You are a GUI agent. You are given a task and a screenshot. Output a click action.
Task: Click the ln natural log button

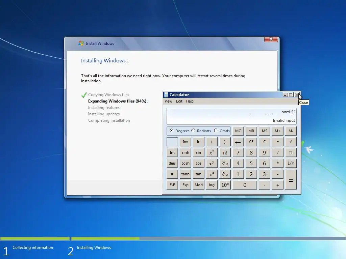[x=199, y=142]
